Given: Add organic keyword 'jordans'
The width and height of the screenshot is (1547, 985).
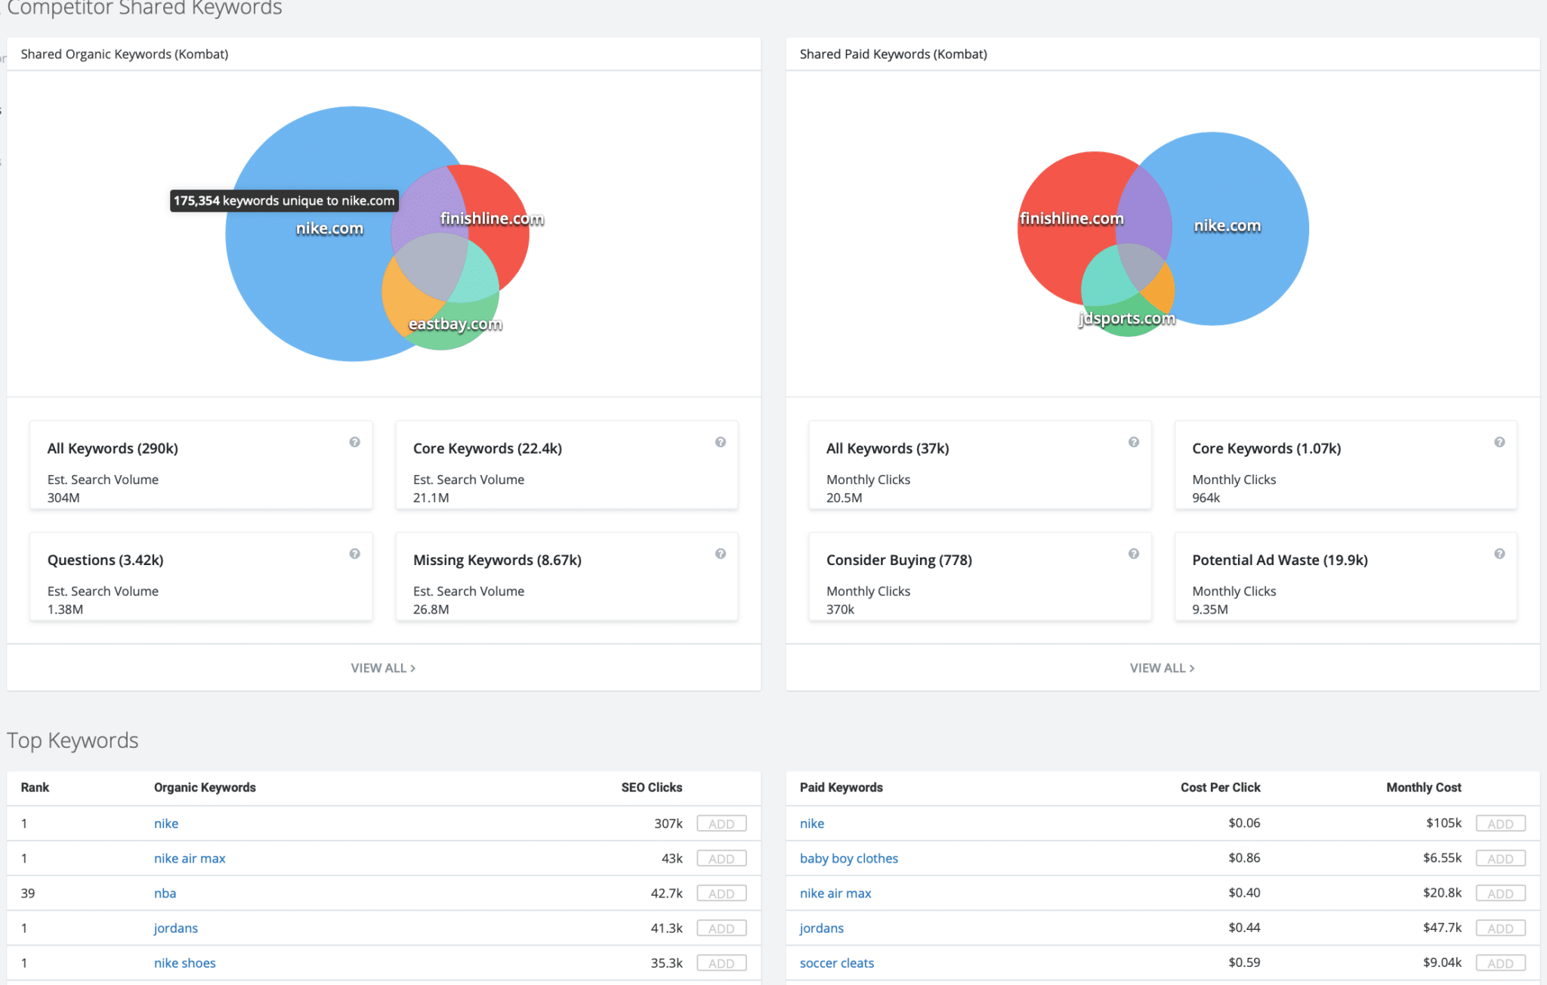Looking at the screenshot, I should (721, 928).
